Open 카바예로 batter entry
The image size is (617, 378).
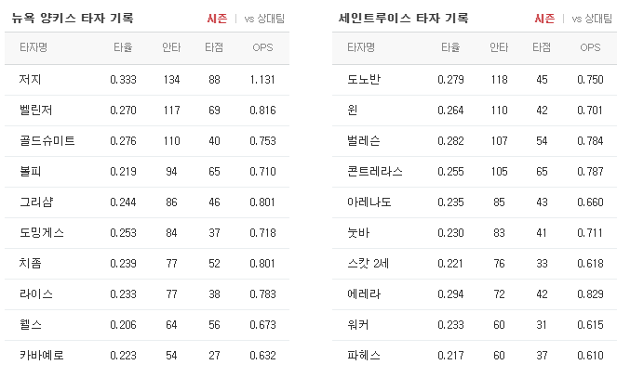tap(42, 355)
